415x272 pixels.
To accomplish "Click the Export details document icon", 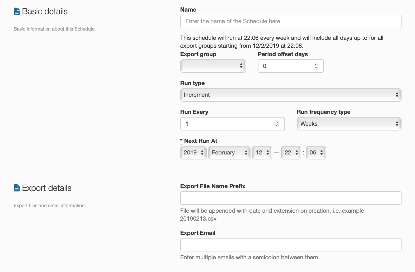I will pyautogui.click(x=17, y=188).
